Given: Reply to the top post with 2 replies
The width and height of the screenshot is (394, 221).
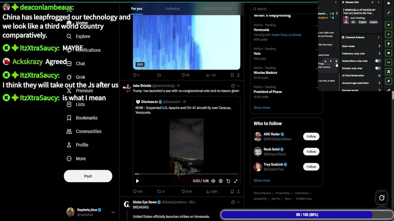Looking at the screenshot, I should coord(136,75).
